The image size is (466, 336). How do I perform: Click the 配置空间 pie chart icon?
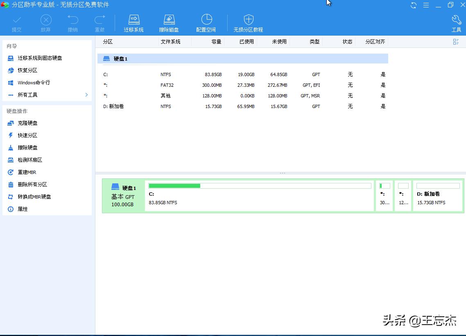pos(206,20)
